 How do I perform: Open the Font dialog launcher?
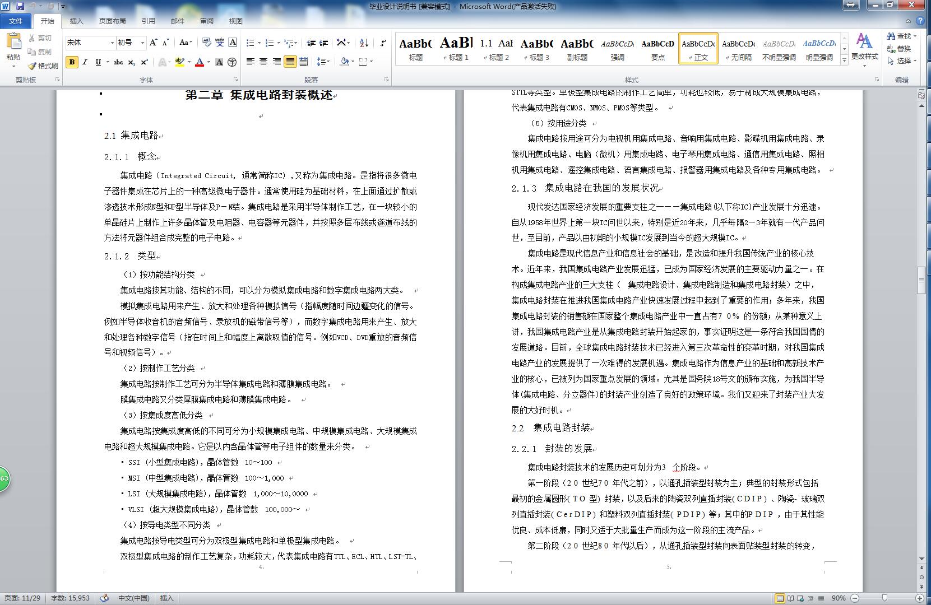pyautogui.click(x=235, y=80)
